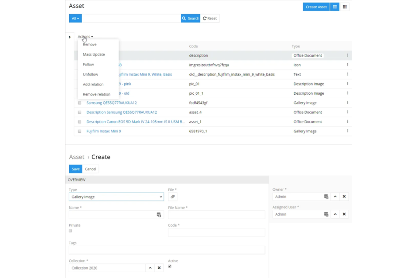This screenshot has width=417, height=278.
Task: Switch to grid view icon
Action: 345,7
